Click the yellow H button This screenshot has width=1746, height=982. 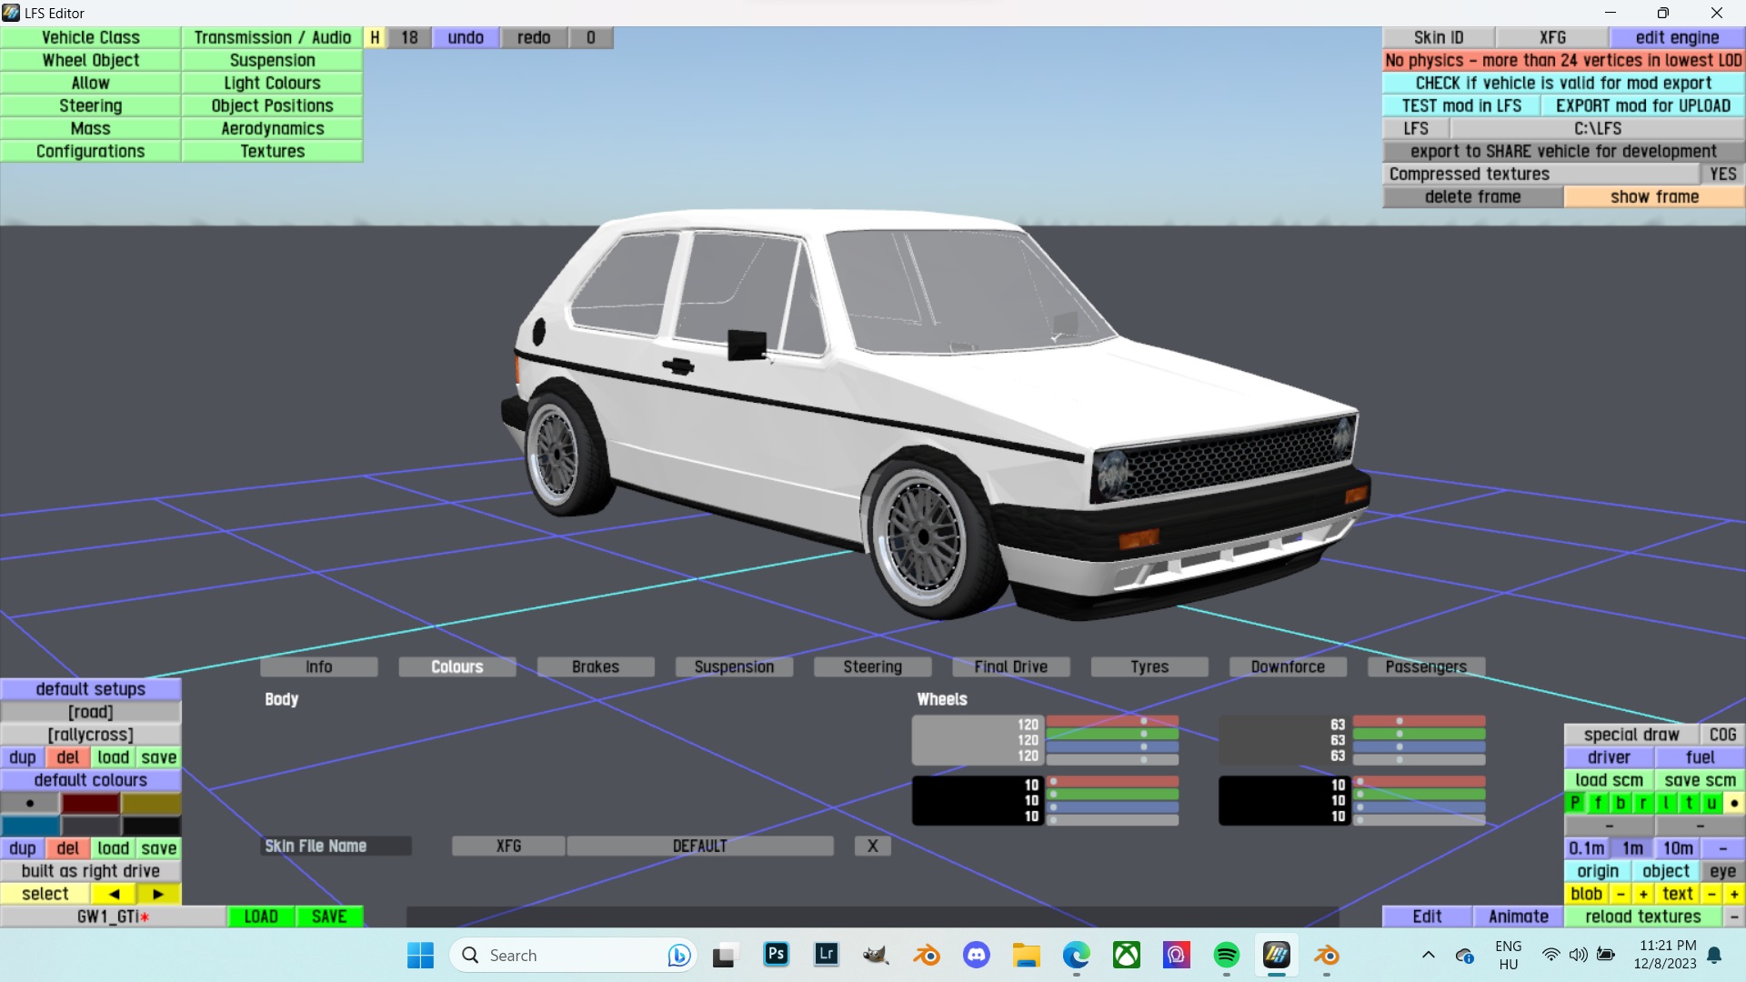pos(375,37)
